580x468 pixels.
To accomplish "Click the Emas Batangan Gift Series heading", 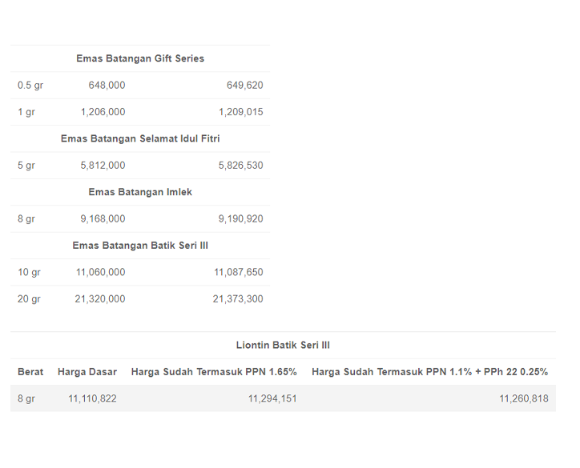I will pos(140,58).
